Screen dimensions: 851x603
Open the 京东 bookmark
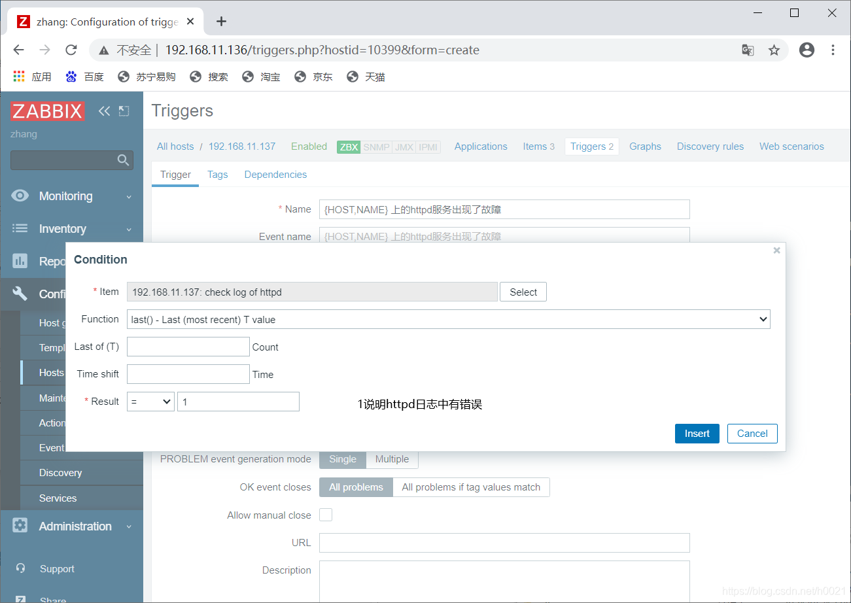pos(313,77)
